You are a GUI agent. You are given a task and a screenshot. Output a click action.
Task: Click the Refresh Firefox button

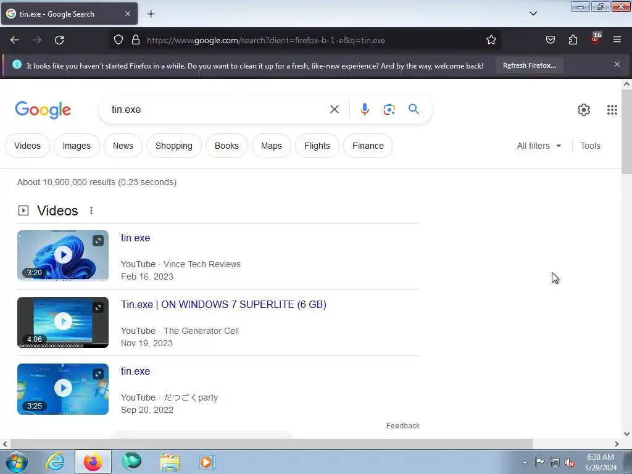(x=529, y=65)
